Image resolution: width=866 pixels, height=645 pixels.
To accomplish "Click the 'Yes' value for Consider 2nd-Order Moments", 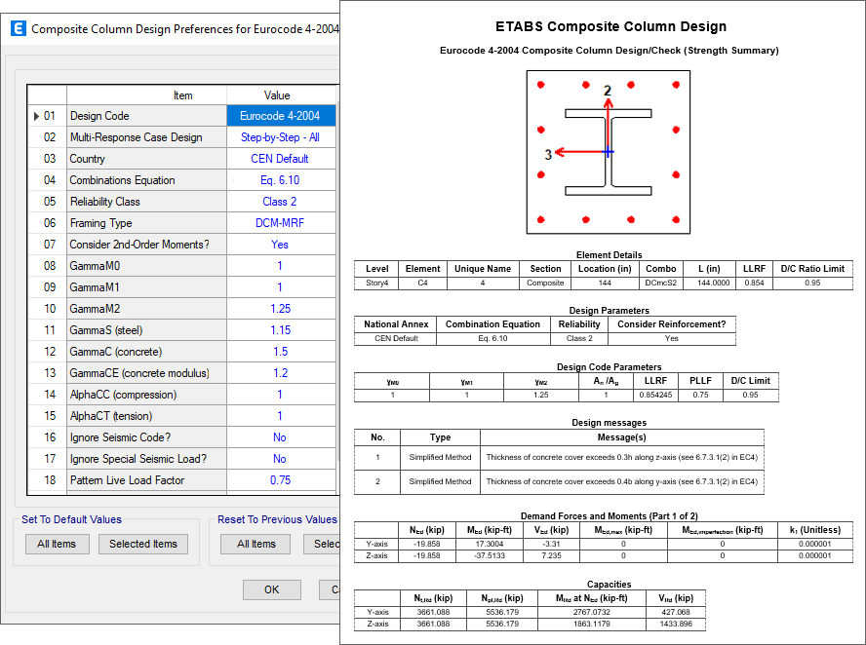I will pyautogui.click(x=281, y=245).
